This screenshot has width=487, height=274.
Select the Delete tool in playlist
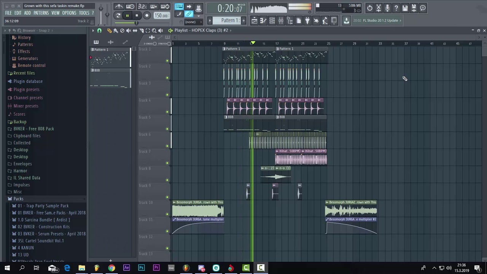click(x=122, y=30)
